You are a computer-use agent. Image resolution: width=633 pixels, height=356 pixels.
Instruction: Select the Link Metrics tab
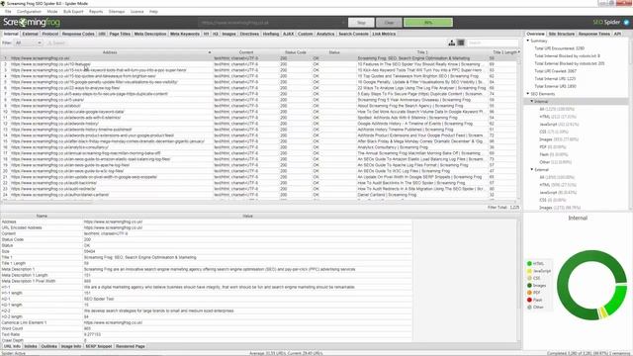[x=384, y=34]
